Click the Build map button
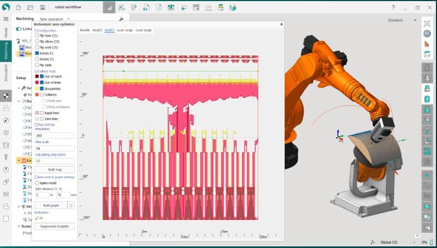The height and width of the screenshot is (248, 437). [54, 169]
